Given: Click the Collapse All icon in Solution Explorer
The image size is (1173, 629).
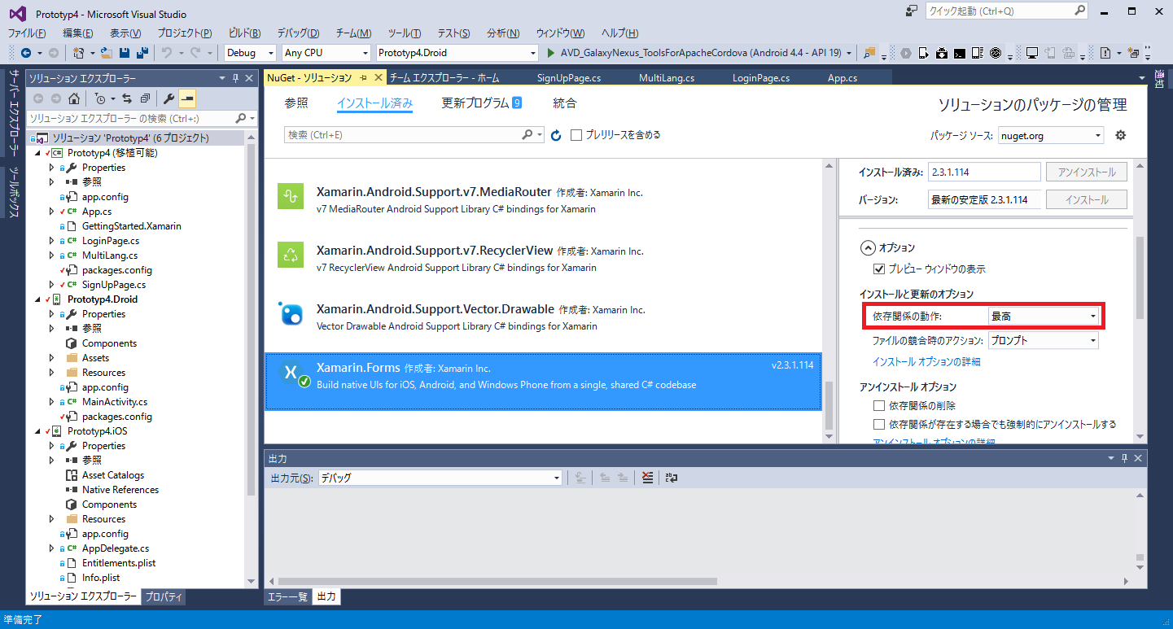Looking at the screenshot, I should [x=145, y=98].
